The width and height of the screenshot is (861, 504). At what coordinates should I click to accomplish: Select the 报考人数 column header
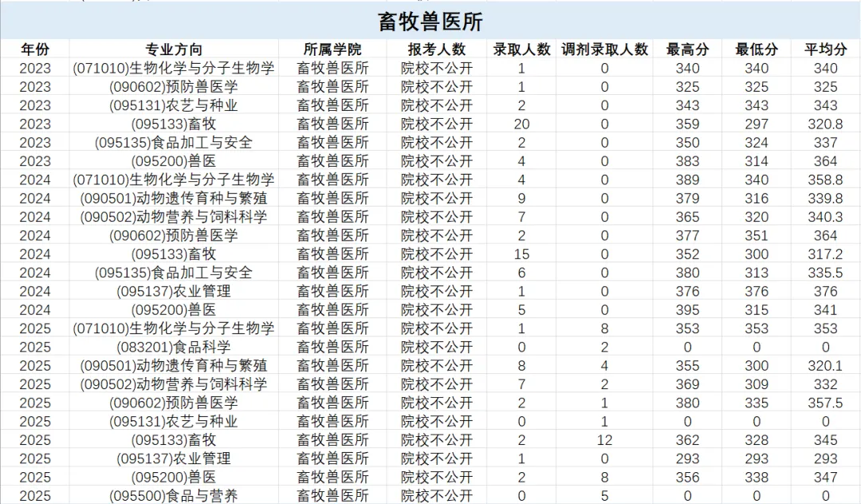[x=437, y=49]
